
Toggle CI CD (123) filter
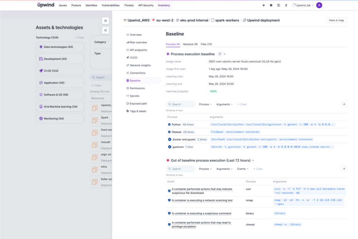point(60,71)
